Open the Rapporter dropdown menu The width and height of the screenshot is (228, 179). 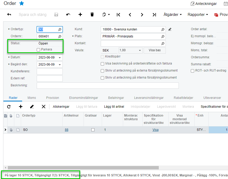(x=198, y=15)
